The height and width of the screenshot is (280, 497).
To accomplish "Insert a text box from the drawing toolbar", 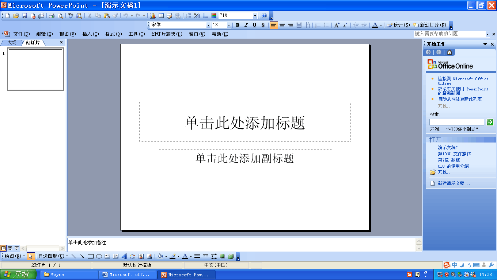I will (x=107, y=256).
